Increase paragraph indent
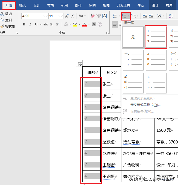The image size is (178, 185). (x=151, y=16)
